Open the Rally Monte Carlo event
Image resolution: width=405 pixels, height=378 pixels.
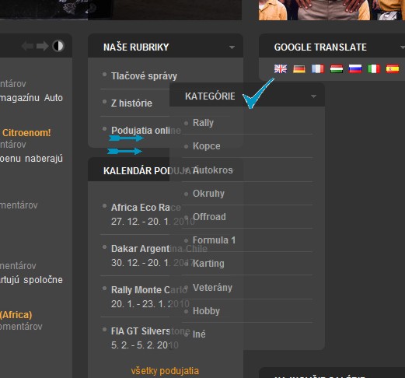pos(149,290)
